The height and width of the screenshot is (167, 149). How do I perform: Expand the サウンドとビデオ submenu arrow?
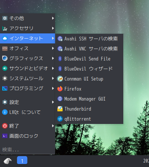pos(53,68)
